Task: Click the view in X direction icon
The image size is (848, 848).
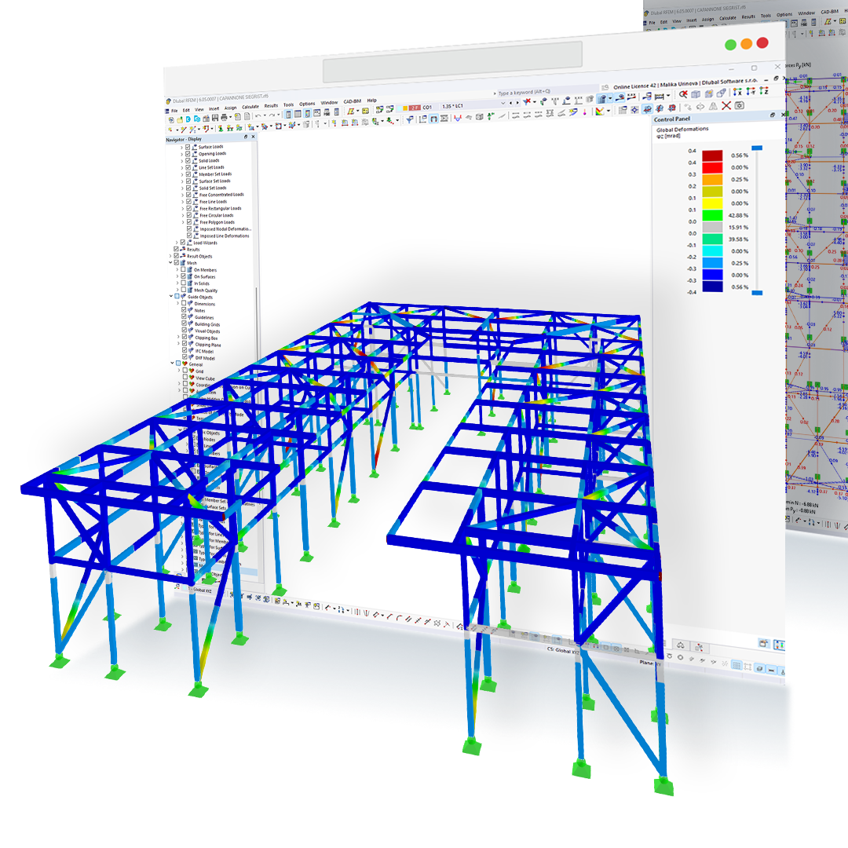Action: [737, 91]
